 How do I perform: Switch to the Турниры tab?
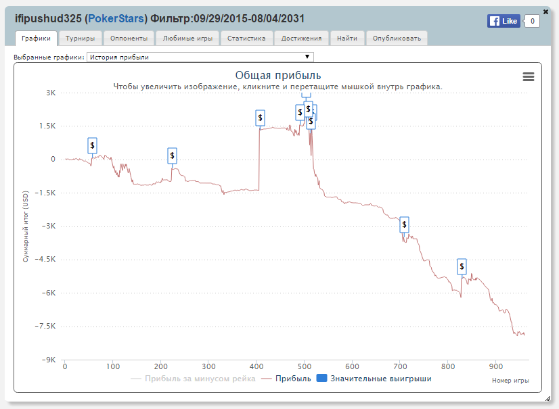pos(81,39)
